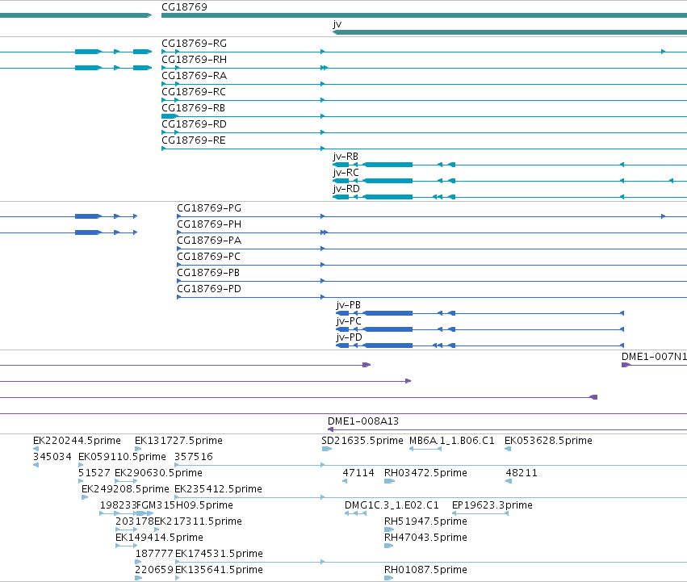Select the jv-PB protein label
The width and height of the screenshot is (687, 582).
pyautogui.click(x=349, y=305)
